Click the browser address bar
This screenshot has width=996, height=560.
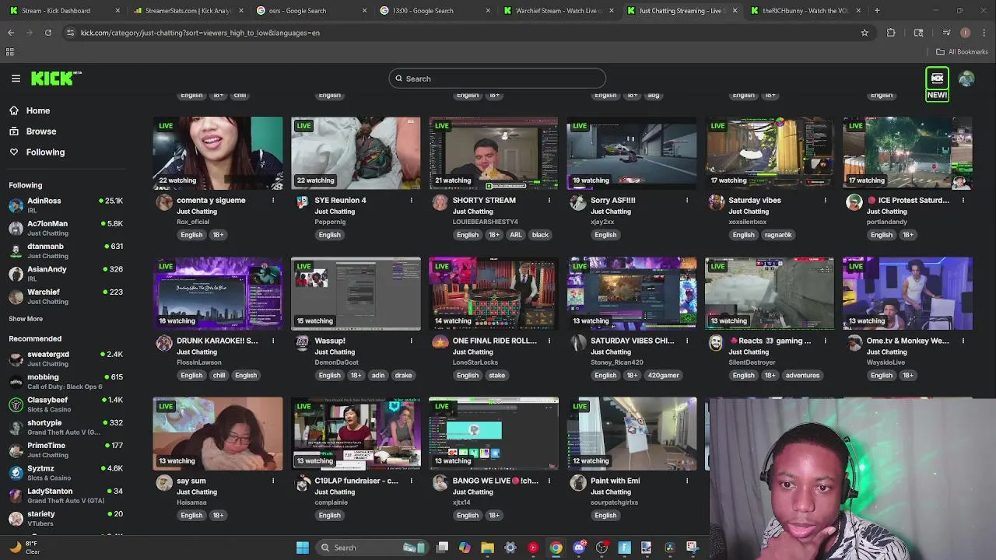coord(467,33)
